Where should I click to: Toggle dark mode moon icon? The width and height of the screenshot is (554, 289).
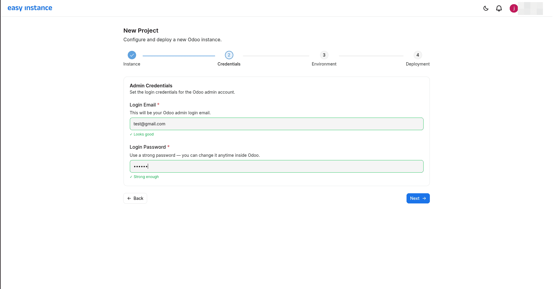[x=486, y=8]
